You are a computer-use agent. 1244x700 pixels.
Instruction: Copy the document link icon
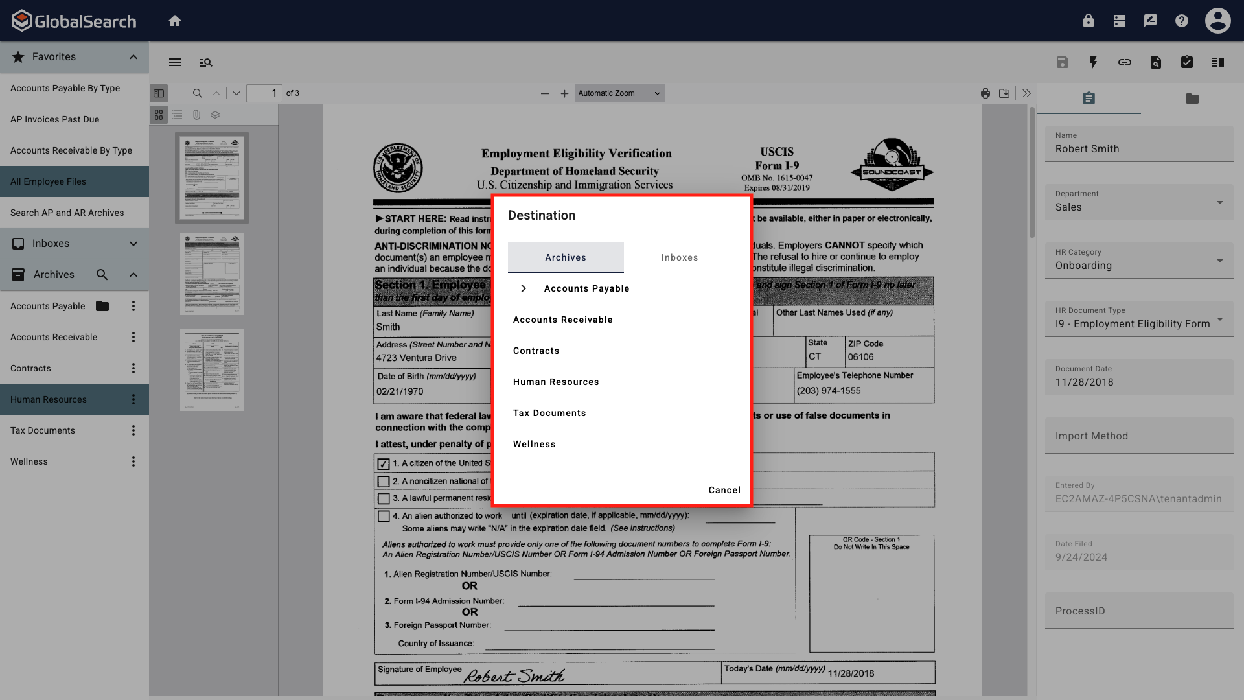pyautogui.click(x=1125, y=62)
